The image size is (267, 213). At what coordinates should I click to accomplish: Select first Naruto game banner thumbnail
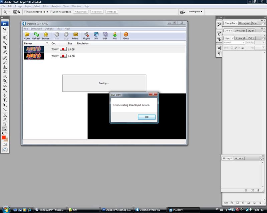(34, 49)
